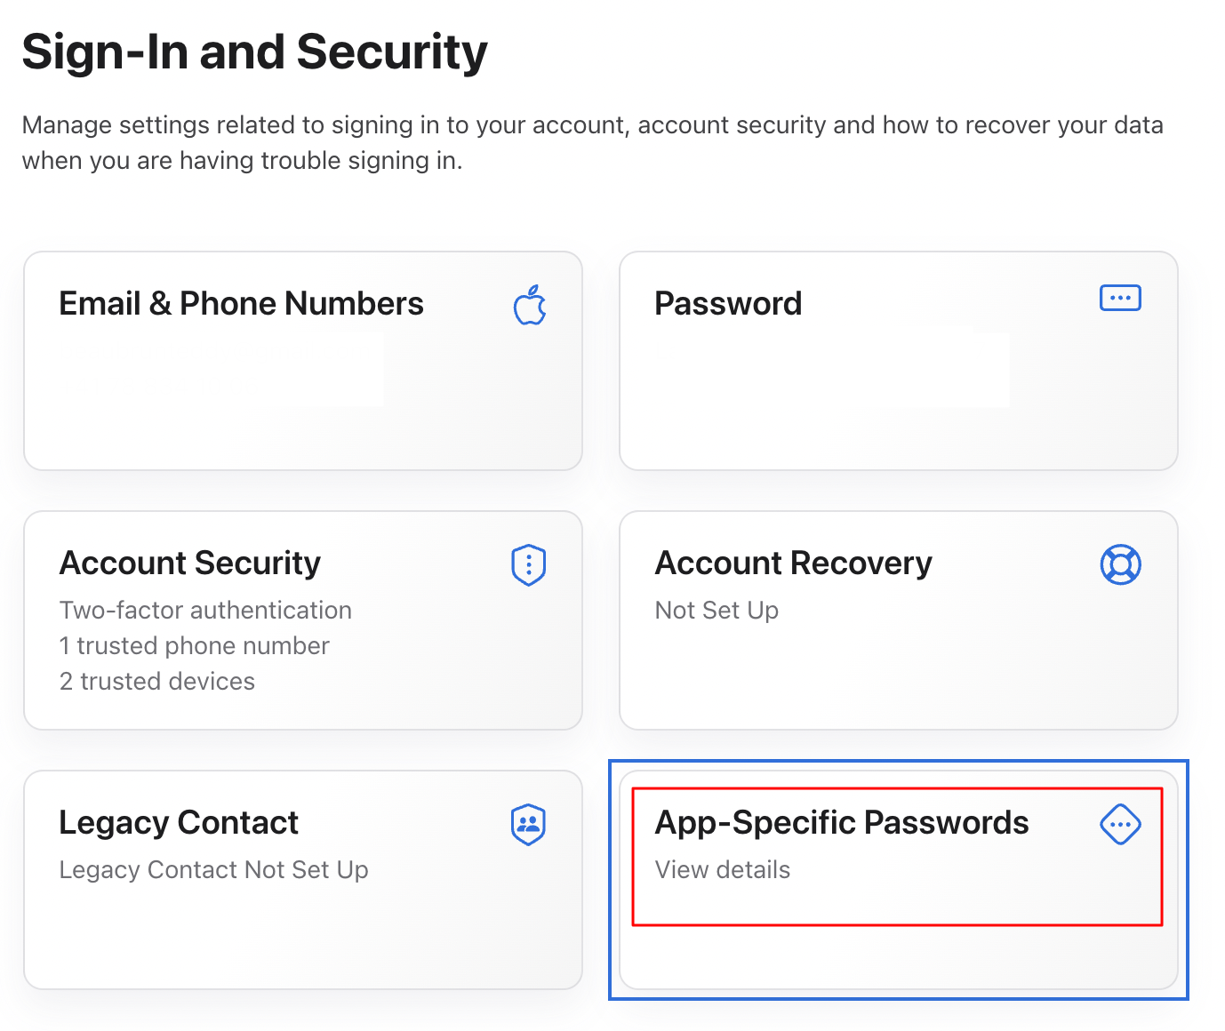The image size is (1225, 1031).
Task: Open the Account Recovery heading
Action: click(x=793, y=563)
